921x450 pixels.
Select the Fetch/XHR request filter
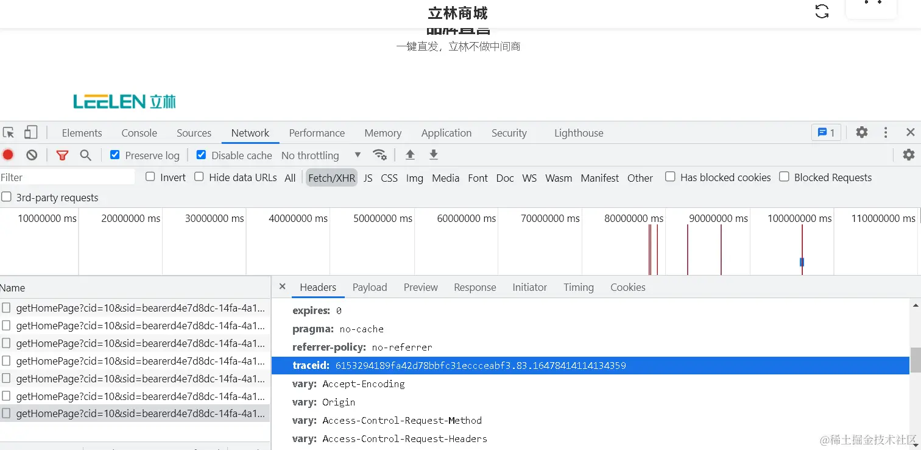point(331,177)
